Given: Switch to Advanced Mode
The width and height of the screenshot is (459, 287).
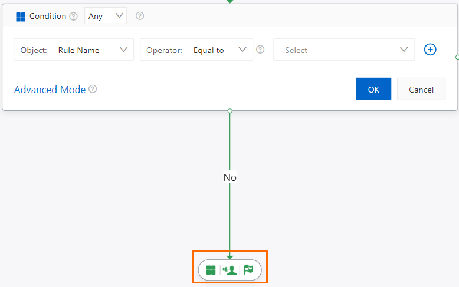Looking at the screenshot, I should coord(50,90).
